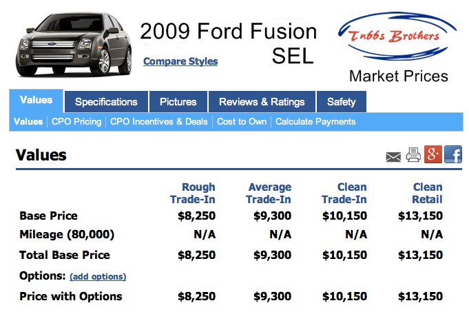Switch to the Specifications tab

pos(106,102)
